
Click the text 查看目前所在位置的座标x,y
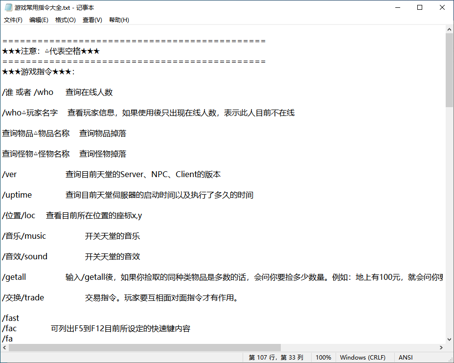tap(94, 216)
